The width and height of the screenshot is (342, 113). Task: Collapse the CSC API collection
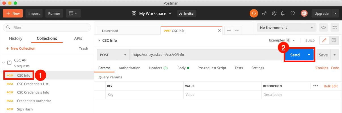pyautogui.click(x=4, y=62)
